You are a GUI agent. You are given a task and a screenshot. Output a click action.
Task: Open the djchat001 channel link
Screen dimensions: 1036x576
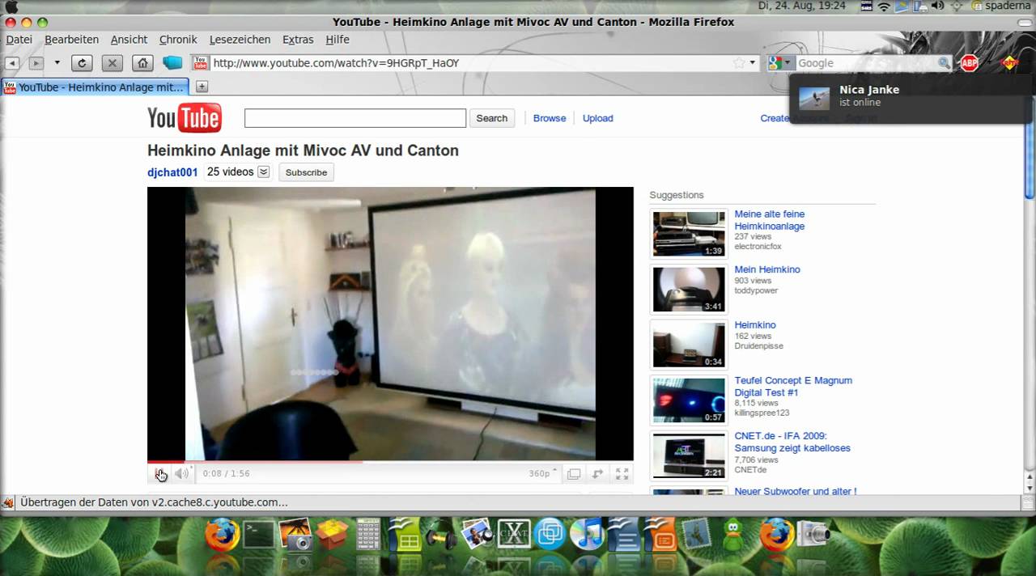tap(172, 172)
